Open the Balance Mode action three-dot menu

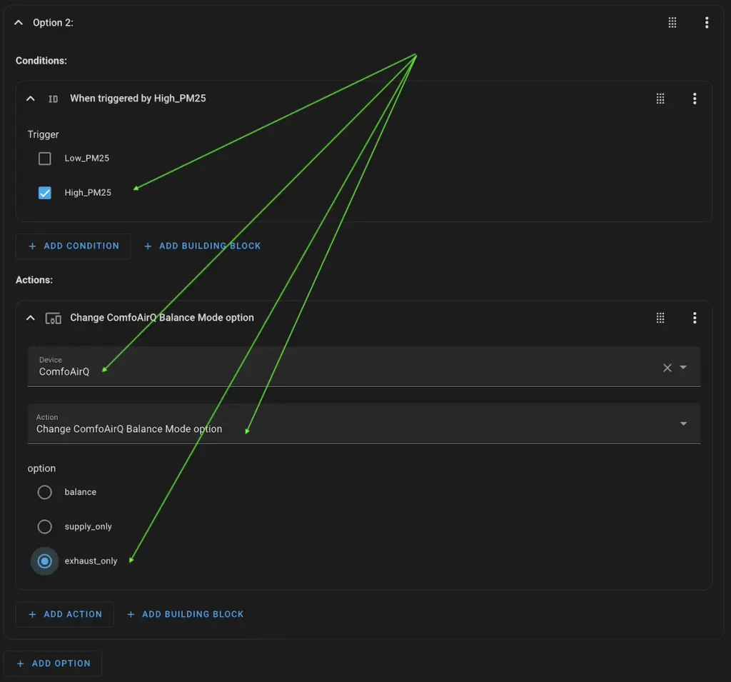click(695, 318)
